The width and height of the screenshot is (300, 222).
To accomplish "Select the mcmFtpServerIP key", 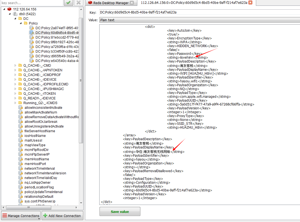I will [x=37, y=154].
